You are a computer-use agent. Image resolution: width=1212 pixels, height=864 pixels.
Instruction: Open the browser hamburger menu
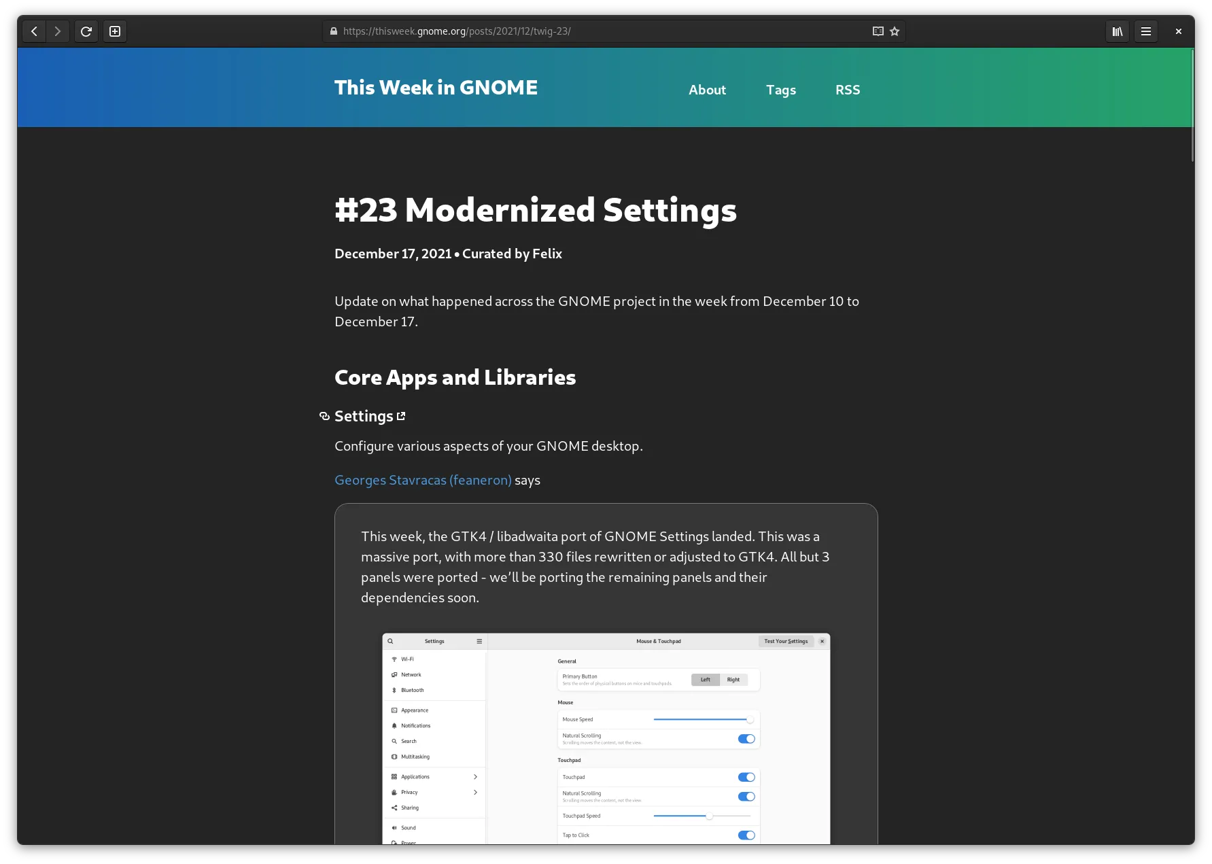[1145, 31]
